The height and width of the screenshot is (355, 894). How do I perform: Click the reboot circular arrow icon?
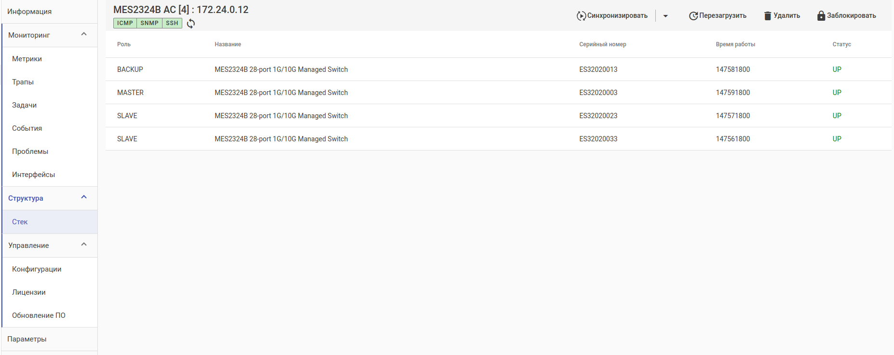click(x=693, y=16)
